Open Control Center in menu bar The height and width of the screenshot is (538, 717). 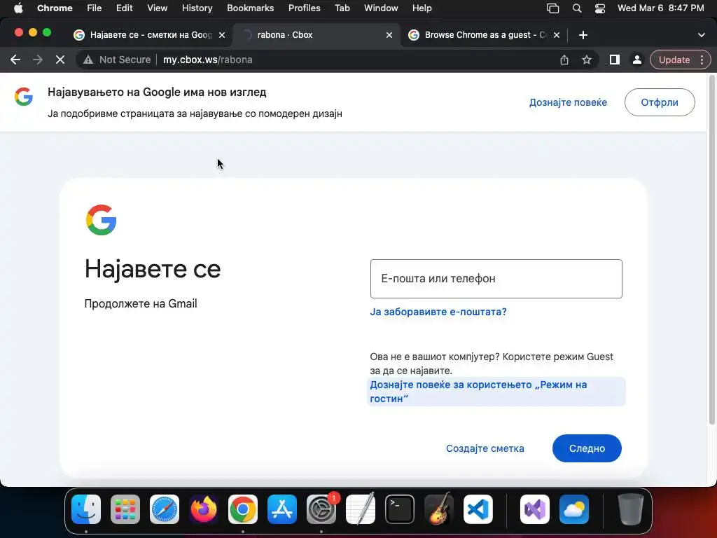point(600,8)
